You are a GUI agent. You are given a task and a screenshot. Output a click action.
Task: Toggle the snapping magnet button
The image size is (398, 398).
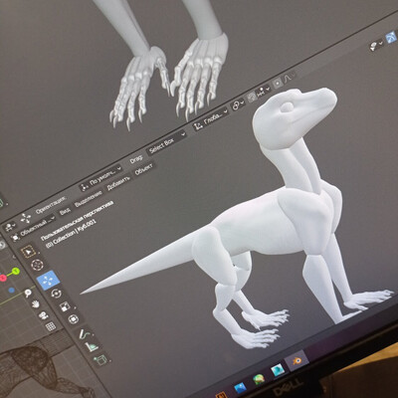(253, 96)
